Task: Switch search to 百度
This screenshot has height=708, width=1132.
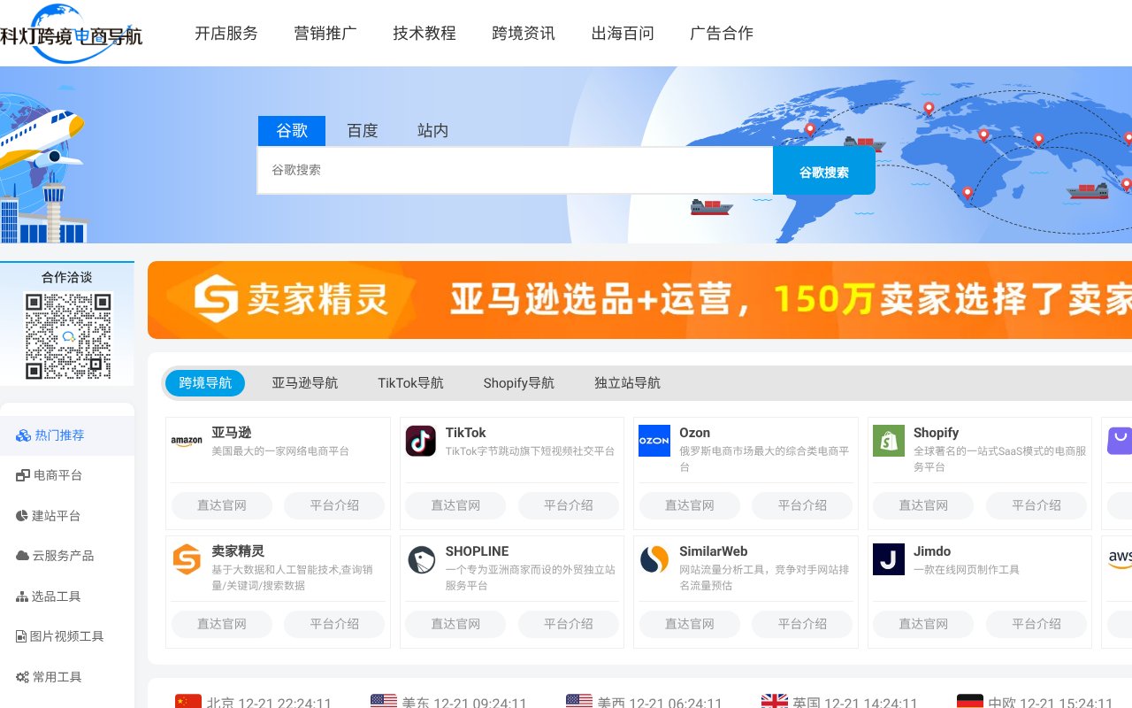Action: pyautogui.click(x=363, y=131)
